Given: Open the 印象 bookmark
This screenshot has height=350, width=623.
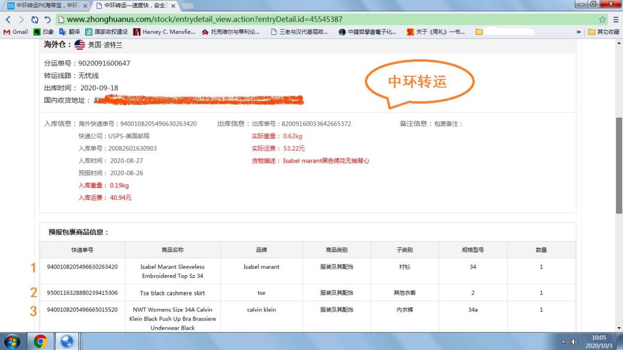Looking at the screenshot, I should pyautogui.click(x=44, y=32).
